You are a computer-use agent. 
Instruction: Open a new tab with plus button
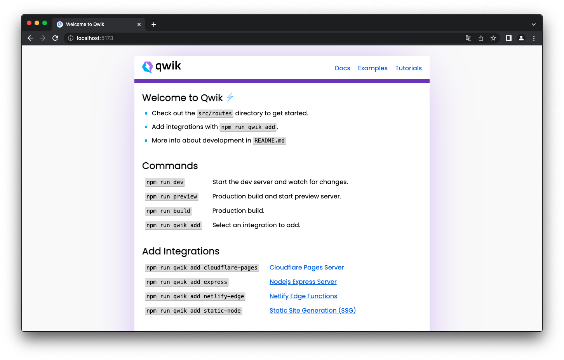click(154, 24)
